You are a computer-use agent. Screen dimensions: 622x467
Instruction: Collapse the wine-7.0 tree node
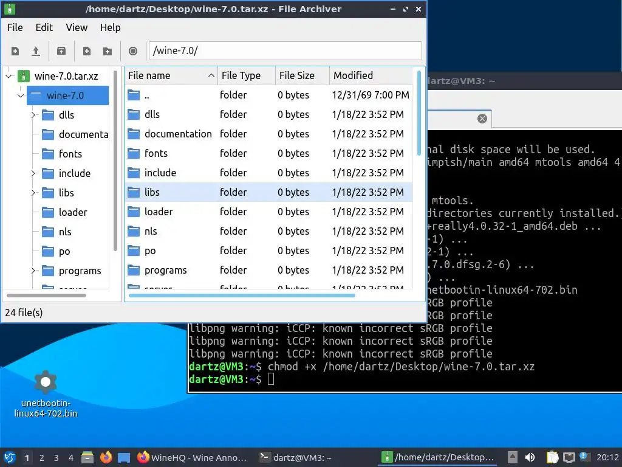click(x=21, y=95)
